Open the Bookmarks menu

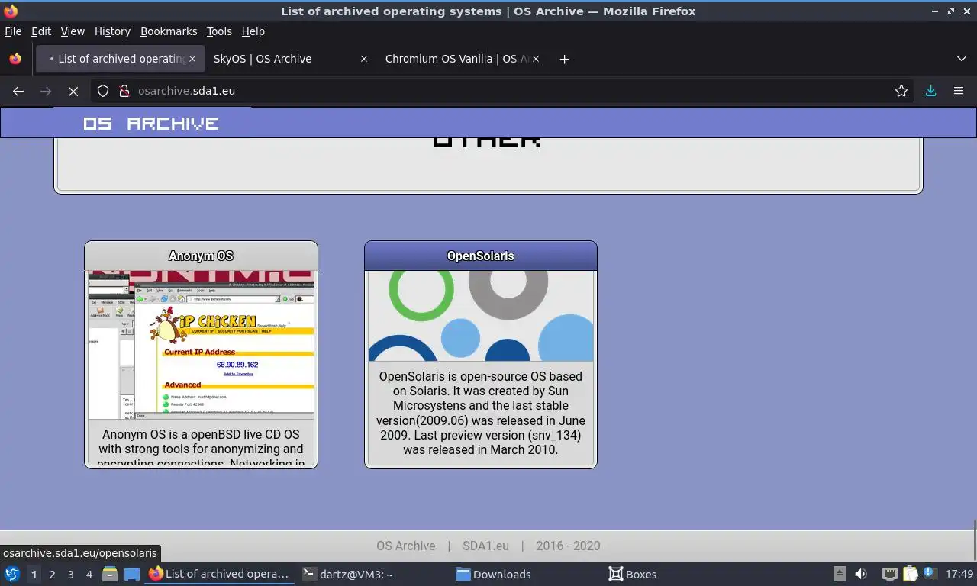169,31
